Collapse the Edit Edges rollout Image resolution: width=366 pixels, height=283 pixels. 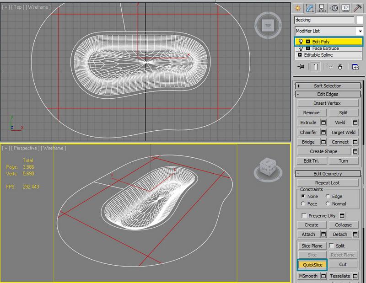coord(328,94)
